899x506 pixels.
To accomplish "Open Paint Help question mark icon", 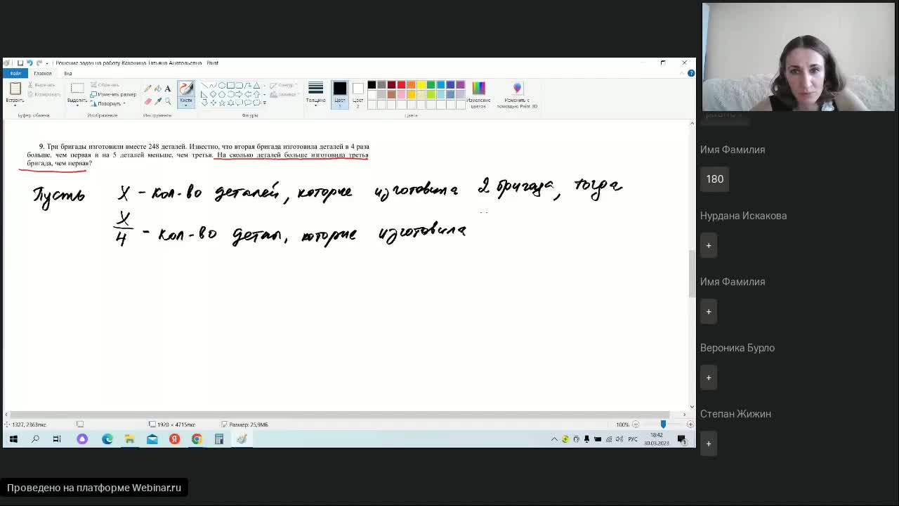I will point(691,73).
